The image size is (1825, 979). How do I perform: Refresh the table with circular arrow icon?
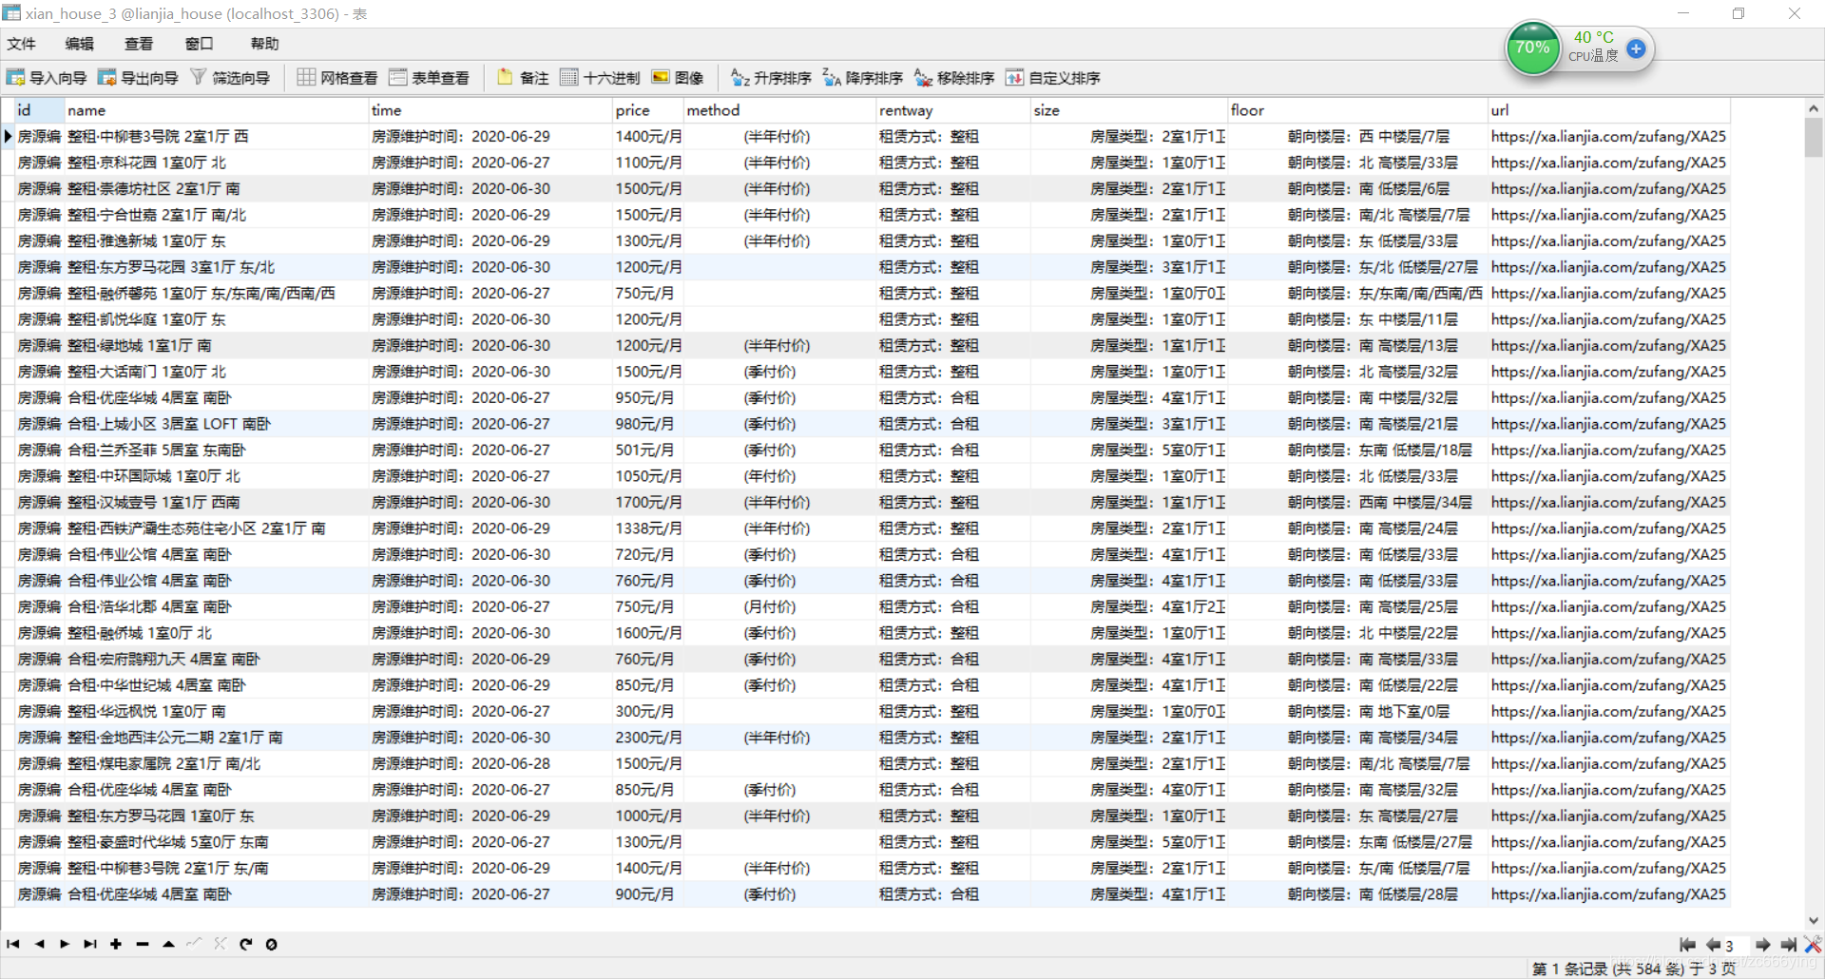(245, 944)
